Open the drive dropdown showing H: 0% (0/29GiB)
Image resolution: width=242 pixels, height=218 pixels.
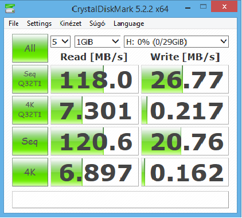176,41
